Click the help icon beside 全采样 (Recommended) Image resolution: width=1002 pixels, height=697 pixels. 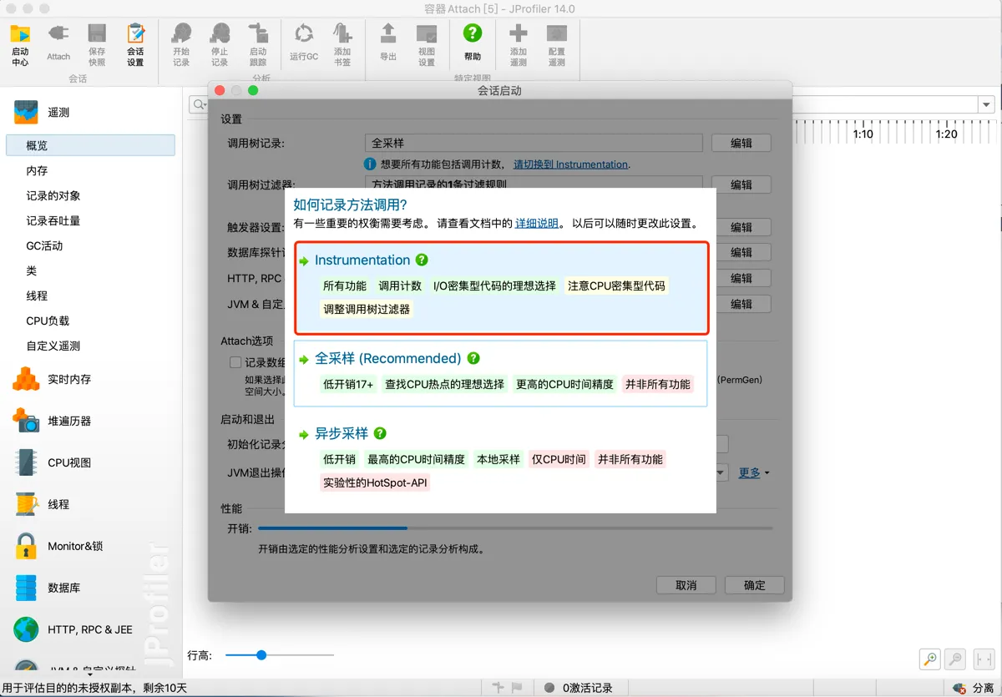[473, 358]
